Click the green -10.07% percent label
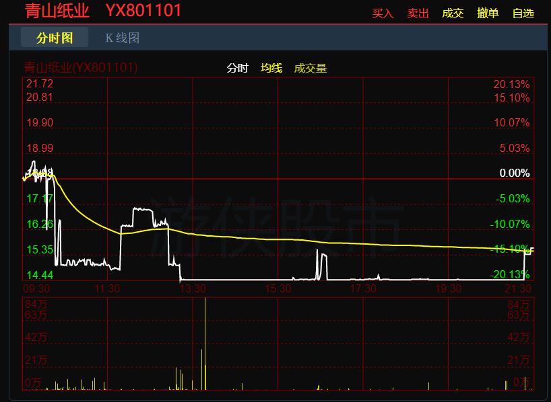551x402 pixels. (x=510, y=224)
